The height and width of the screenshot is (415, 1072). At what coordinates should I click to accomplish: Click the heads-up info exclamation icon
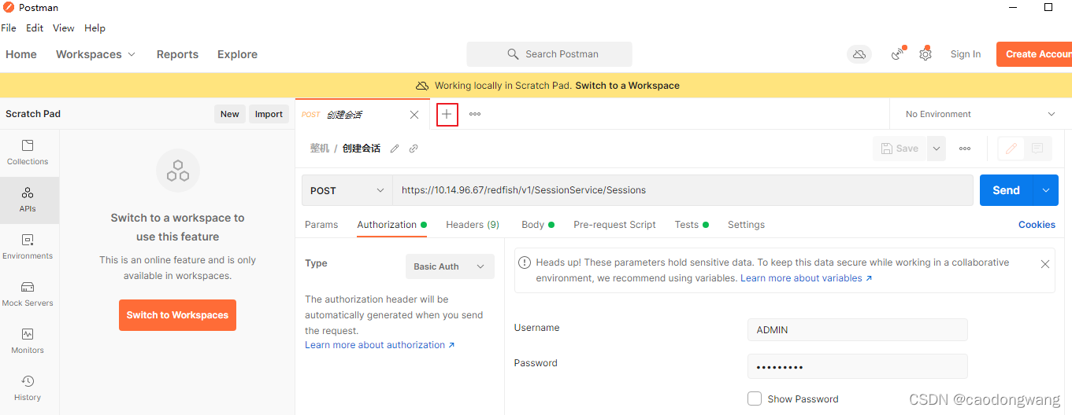(525, 263)
